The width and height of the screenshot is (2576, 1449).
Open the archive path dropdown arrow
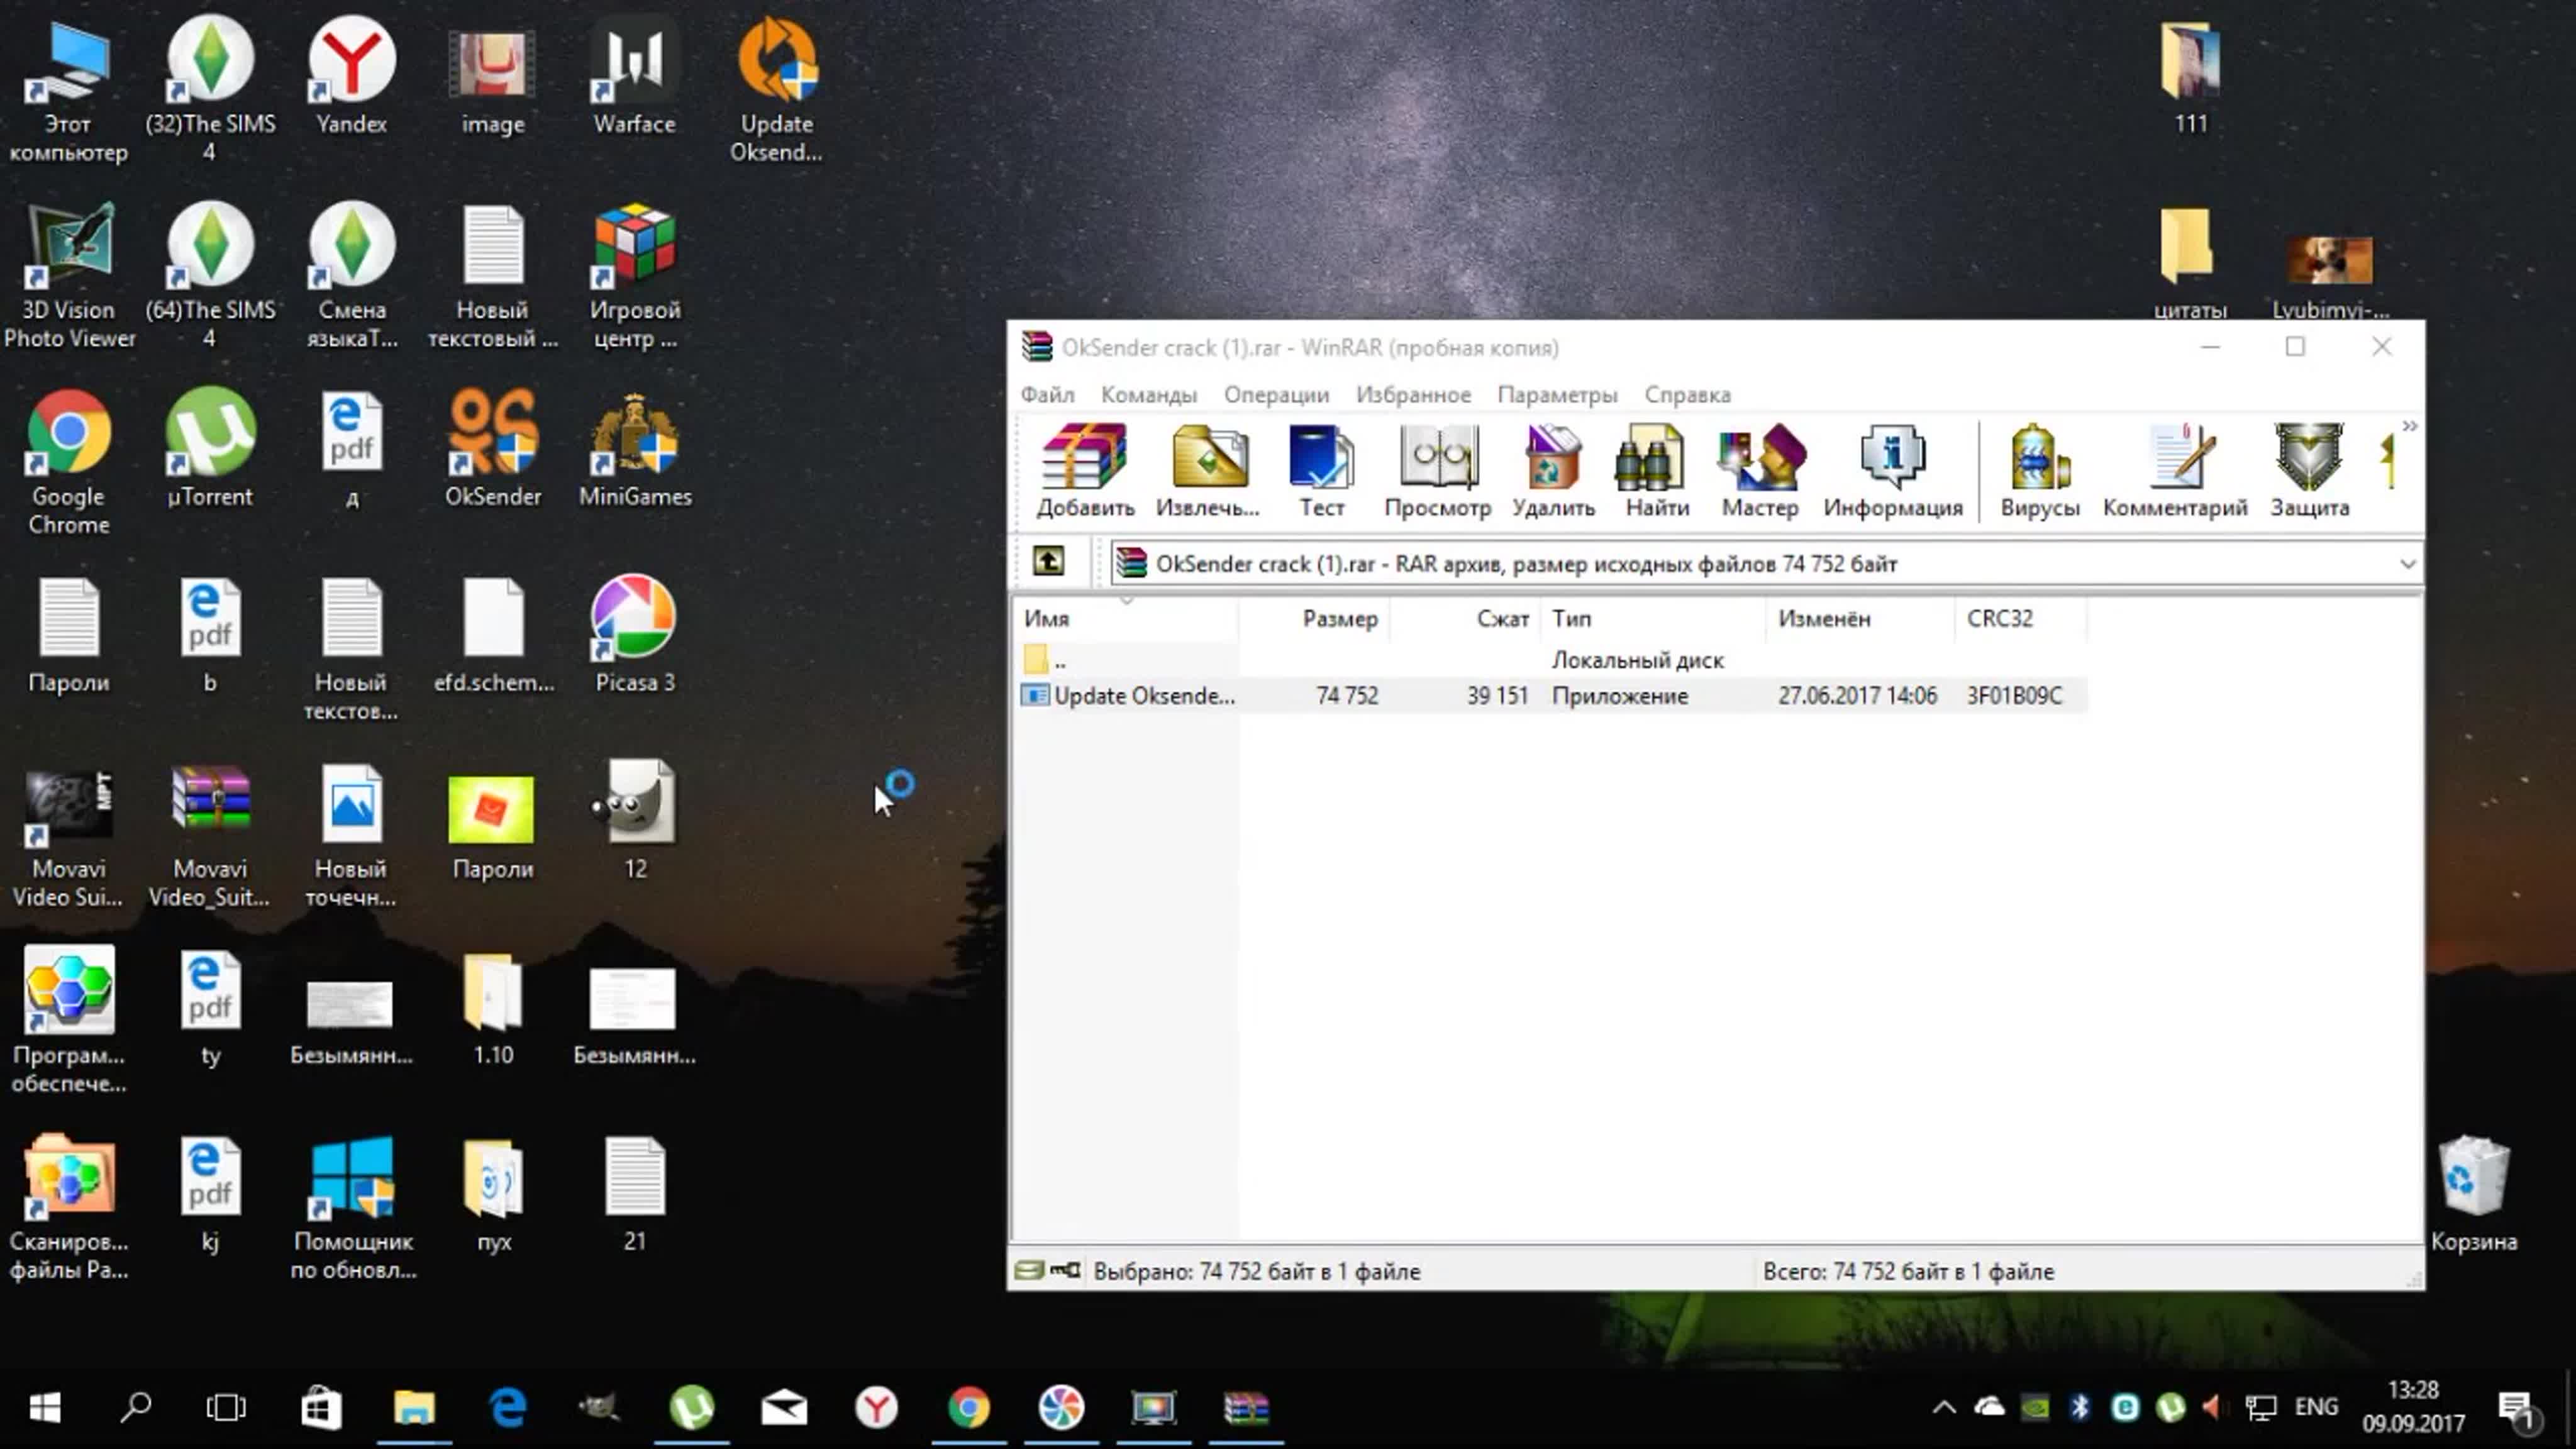(2407, 564)
